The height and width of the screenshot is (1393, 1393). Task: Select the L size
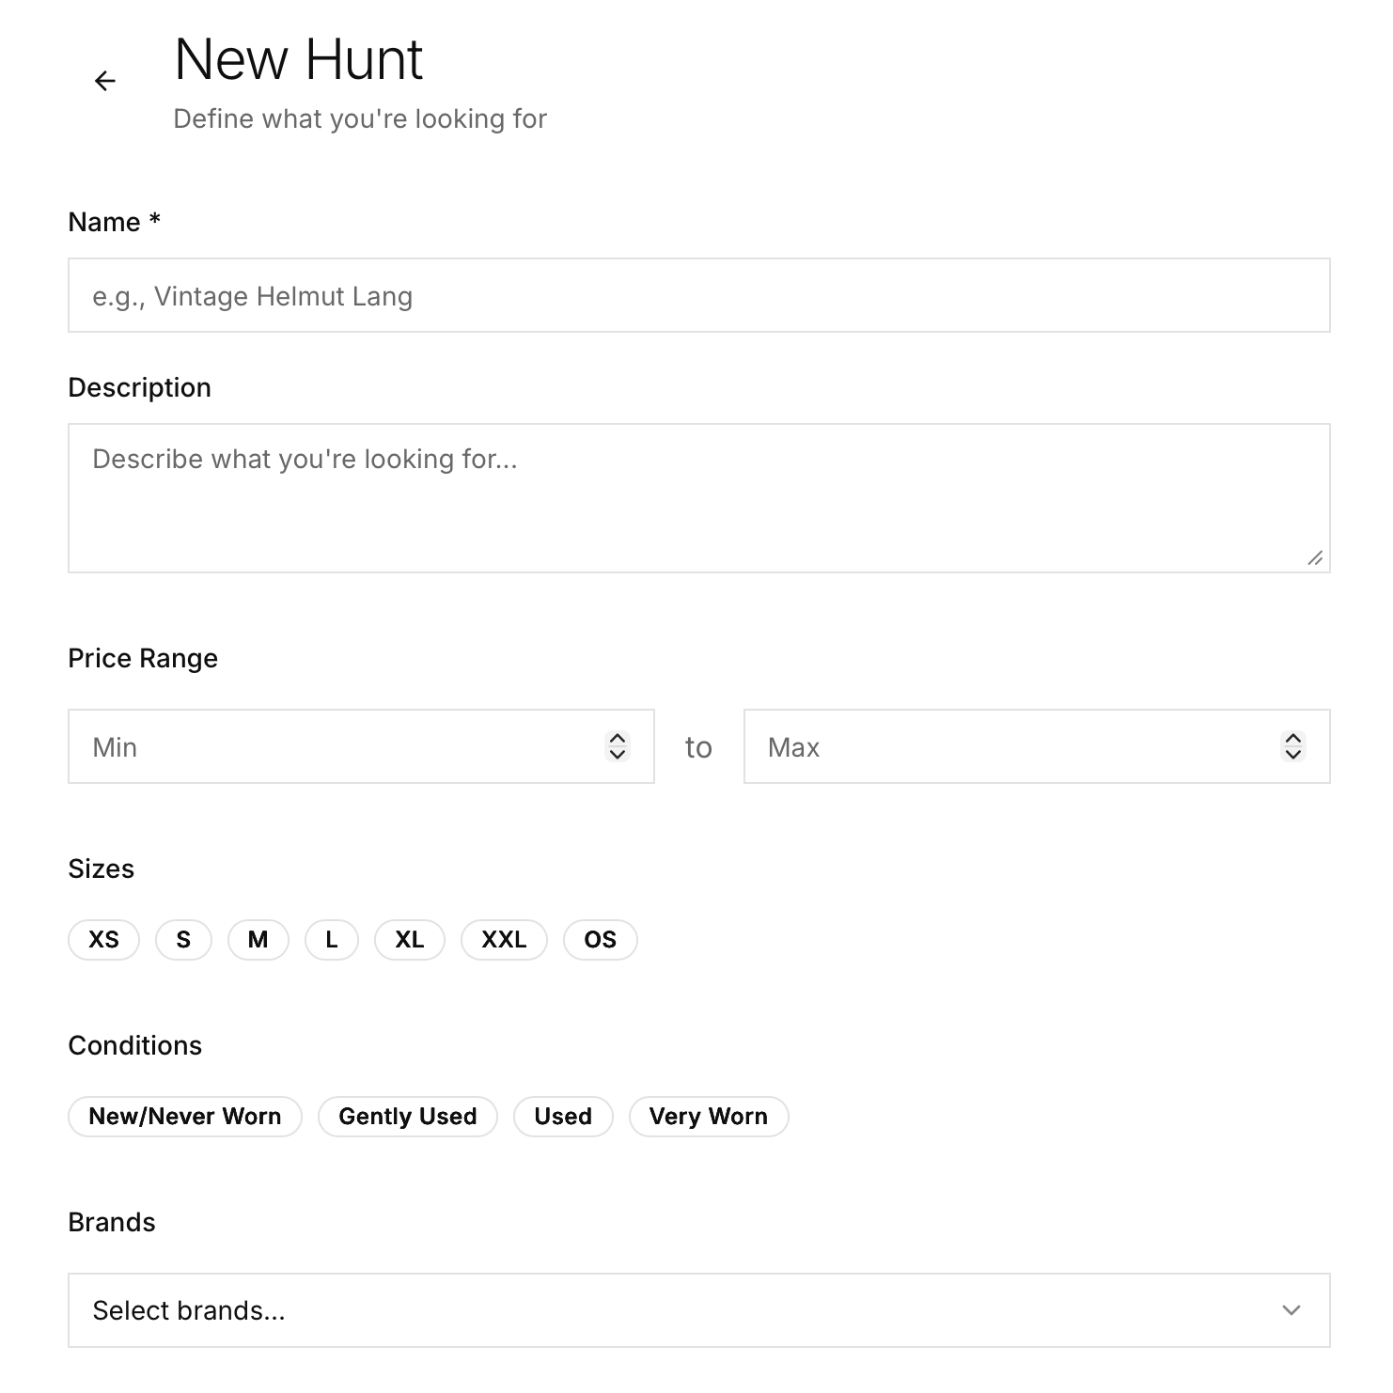331,939
